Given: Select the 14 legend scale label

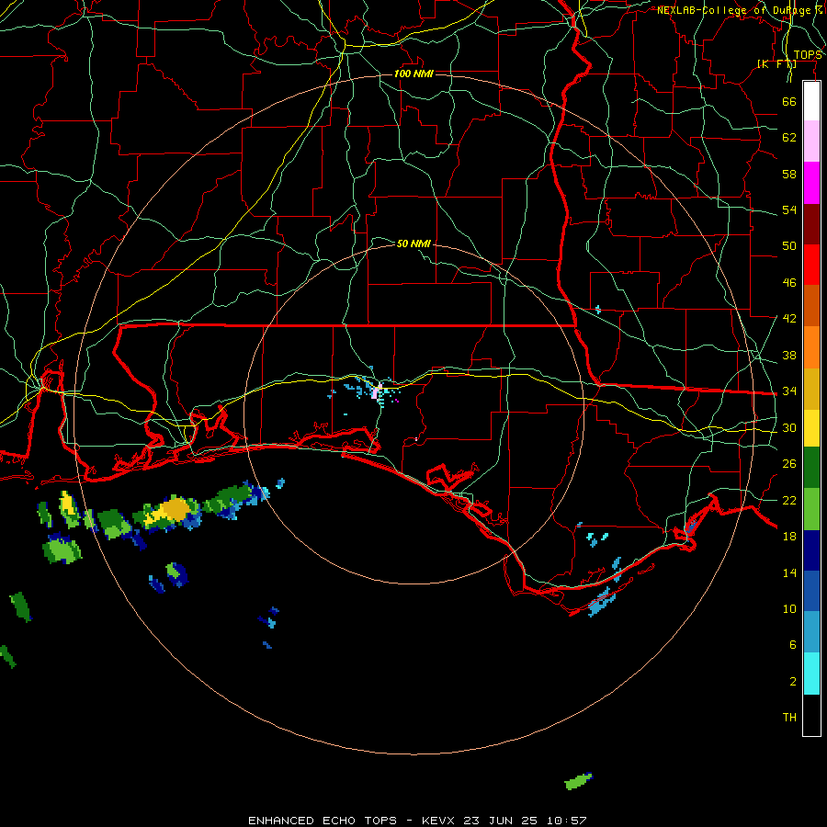Looking at the screenshot, I should (x=789, y=572).
